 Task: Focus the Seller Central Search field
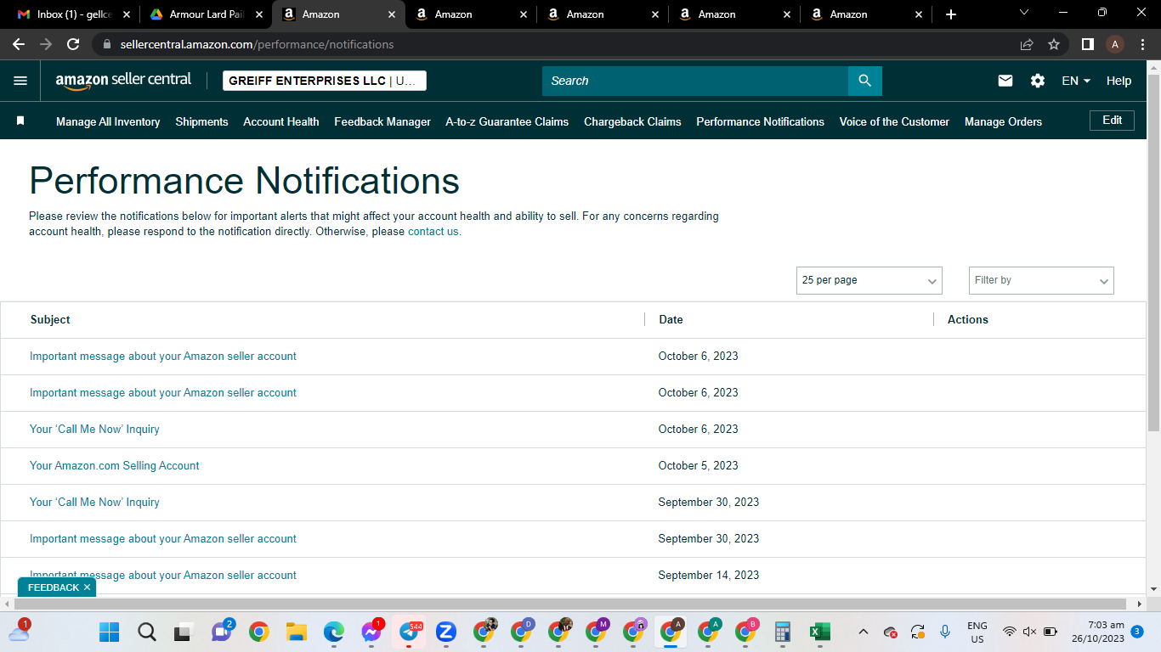[695, 81]
